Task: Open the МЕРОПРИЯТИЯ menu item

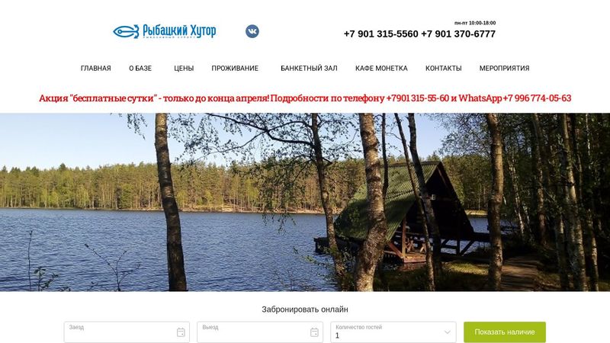Action: [504, 68]
